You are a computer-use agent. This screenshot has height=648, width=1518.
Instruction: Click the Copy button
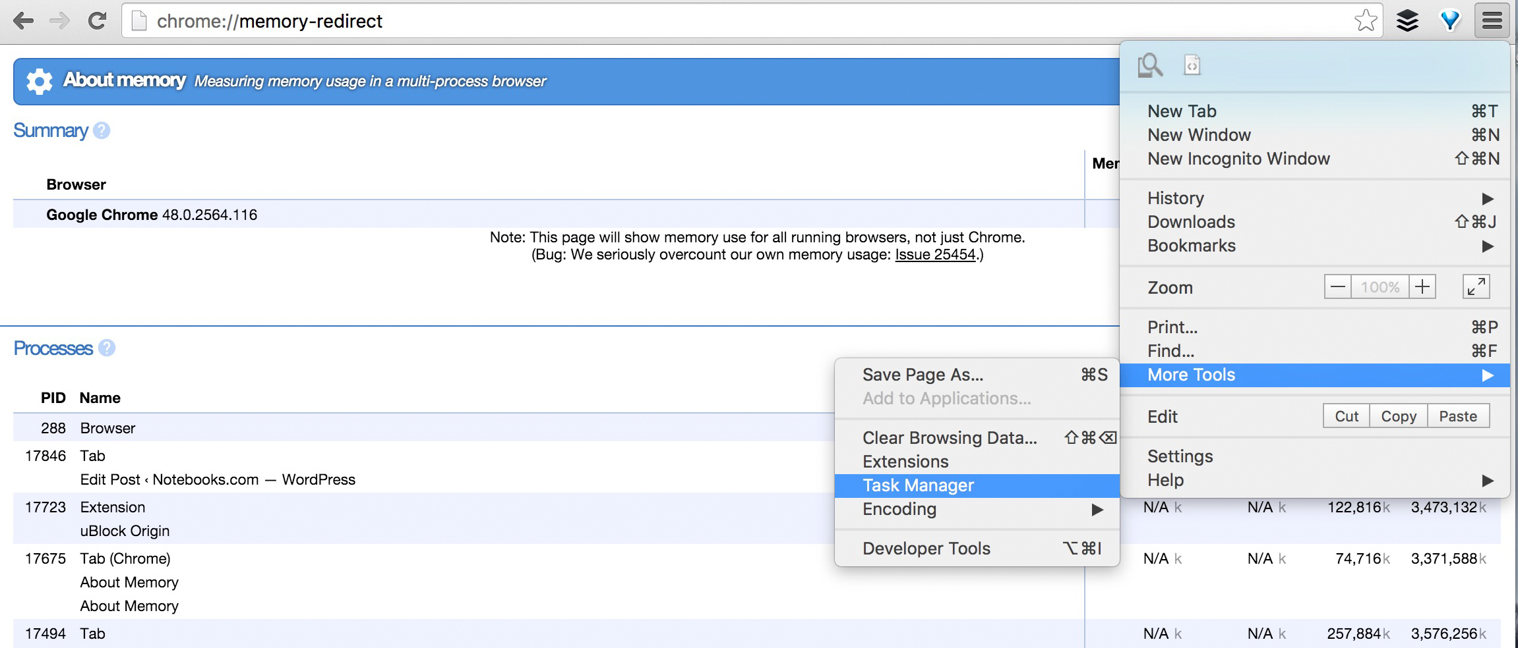pos(1399,416)
